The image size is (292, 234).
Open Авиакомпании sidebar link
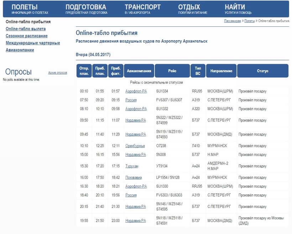click(x=20, y=50)
